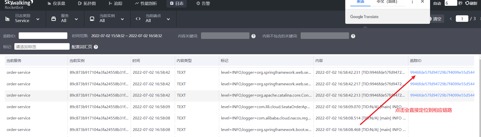This screenshot has height=137, width=481.
Task: Click the 配置词汇页 label
Action: click(82, 47)
